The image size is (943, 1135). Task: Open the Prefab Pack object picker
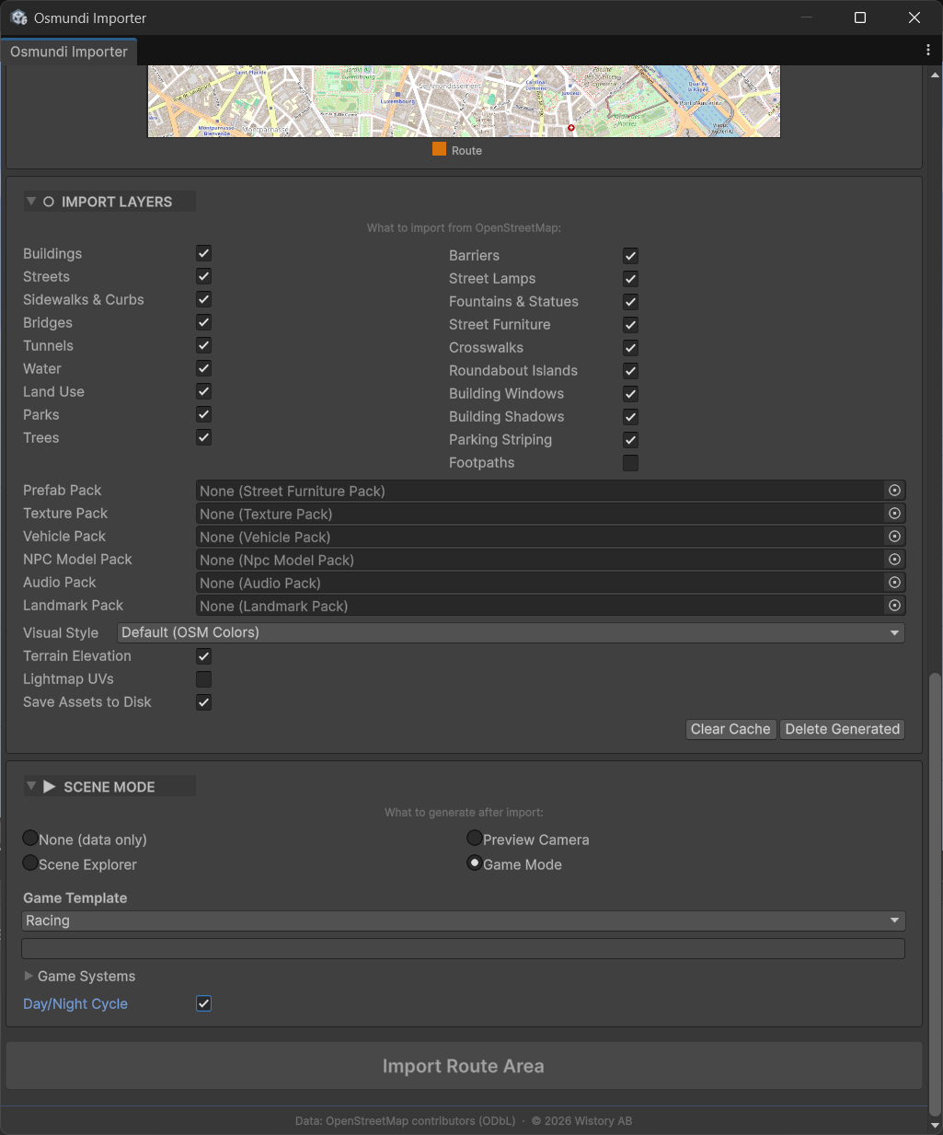coord(893,490)
